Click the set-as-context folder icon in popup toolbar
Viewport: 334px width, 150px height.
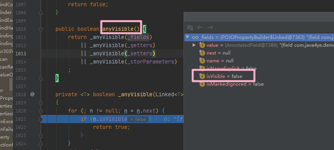(x=190, y=27)
